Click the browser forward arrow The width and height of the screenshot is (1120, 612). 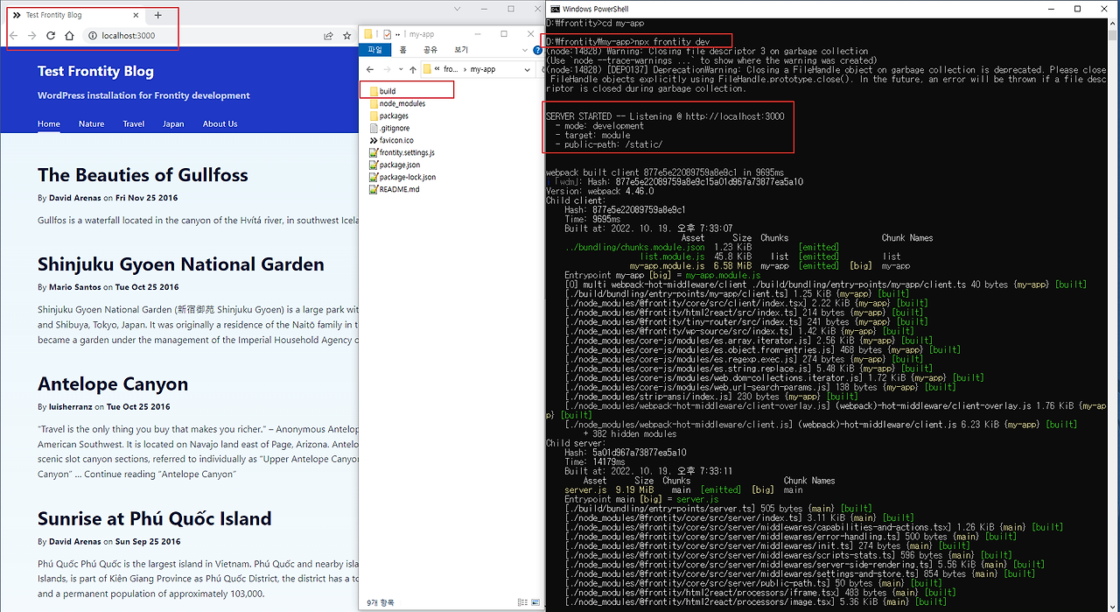point(32,36)
